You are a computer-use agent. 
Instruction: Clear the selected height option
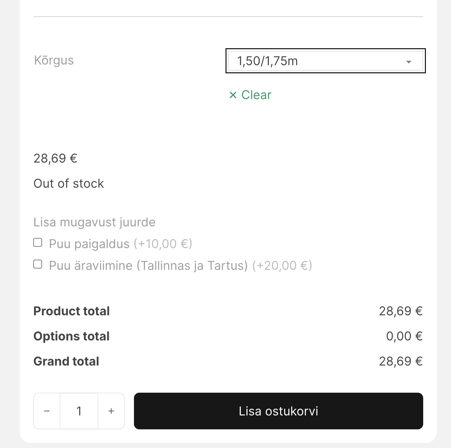256,95
